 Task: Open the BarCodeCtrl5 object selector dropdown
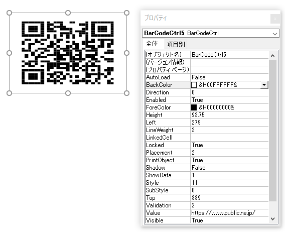point(275,34)
